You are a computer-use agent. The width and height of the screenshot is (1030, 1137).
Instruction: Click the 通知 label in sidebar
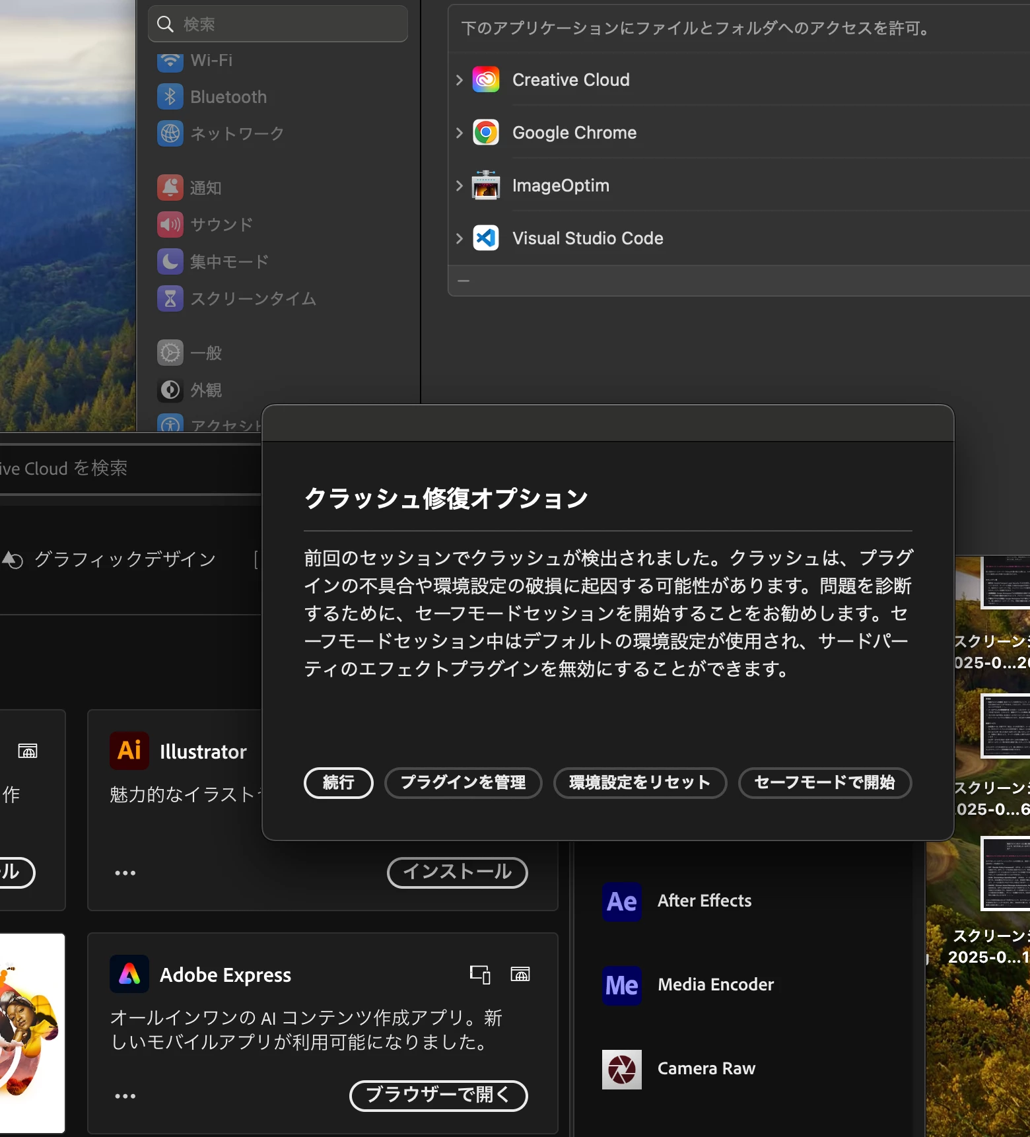pyautogui.click(x=206, y=188)
